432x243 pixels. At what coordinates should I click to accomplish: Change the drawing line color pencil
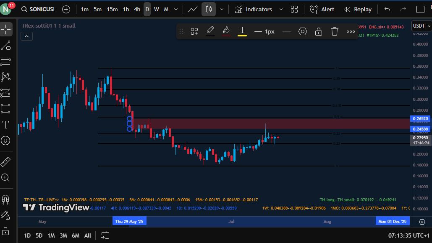[210, 31]
